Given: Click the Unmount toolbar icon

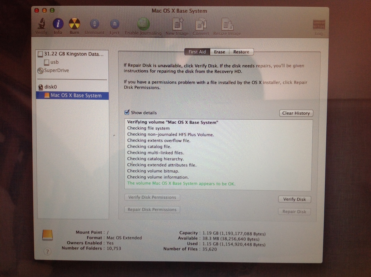Looking at the screenshot, I should tap(94, 24).
